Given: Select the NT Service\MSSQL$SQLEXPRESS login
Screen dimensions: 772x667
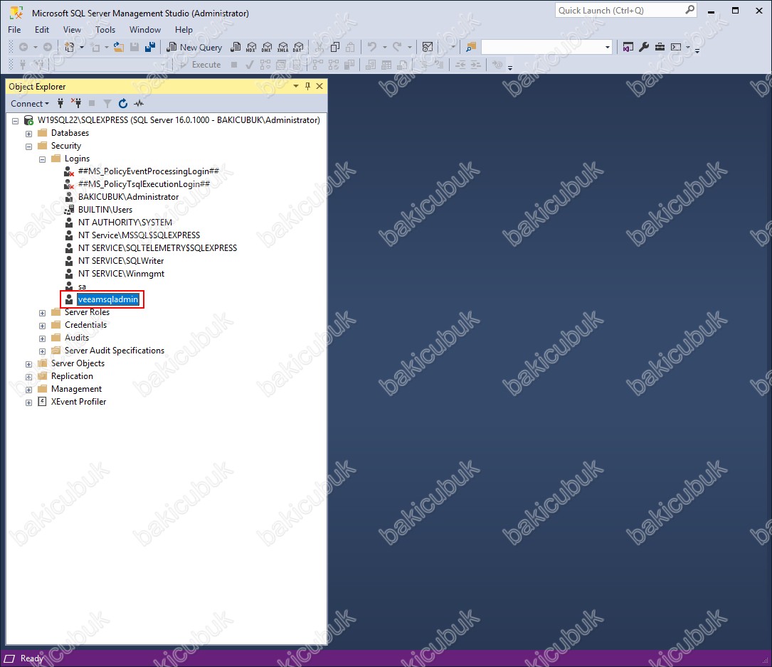Looking at the screenshot, I should click(x=139, y=235).
